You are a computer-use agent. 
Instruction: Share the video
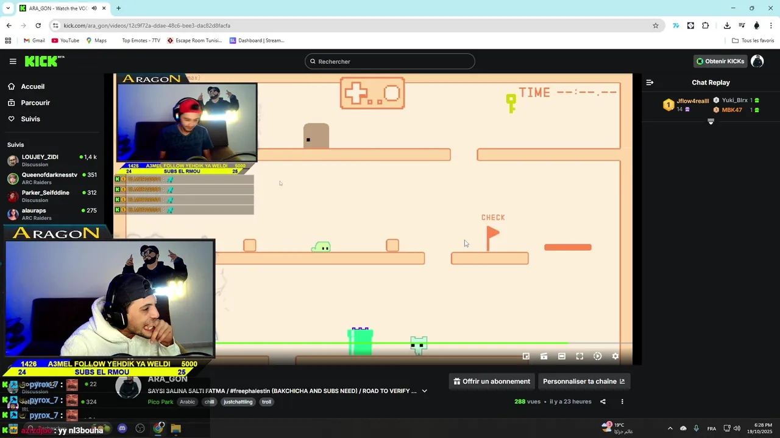pos(603,401)
